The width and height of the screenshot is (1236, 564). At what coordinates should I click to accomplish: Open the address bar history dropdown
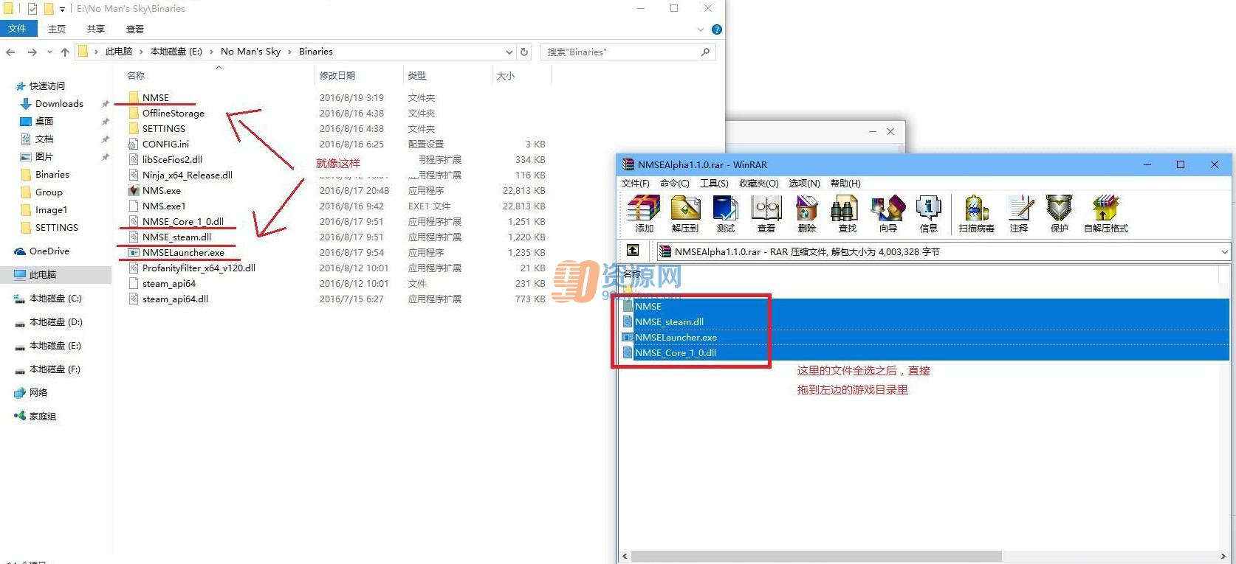509,52
